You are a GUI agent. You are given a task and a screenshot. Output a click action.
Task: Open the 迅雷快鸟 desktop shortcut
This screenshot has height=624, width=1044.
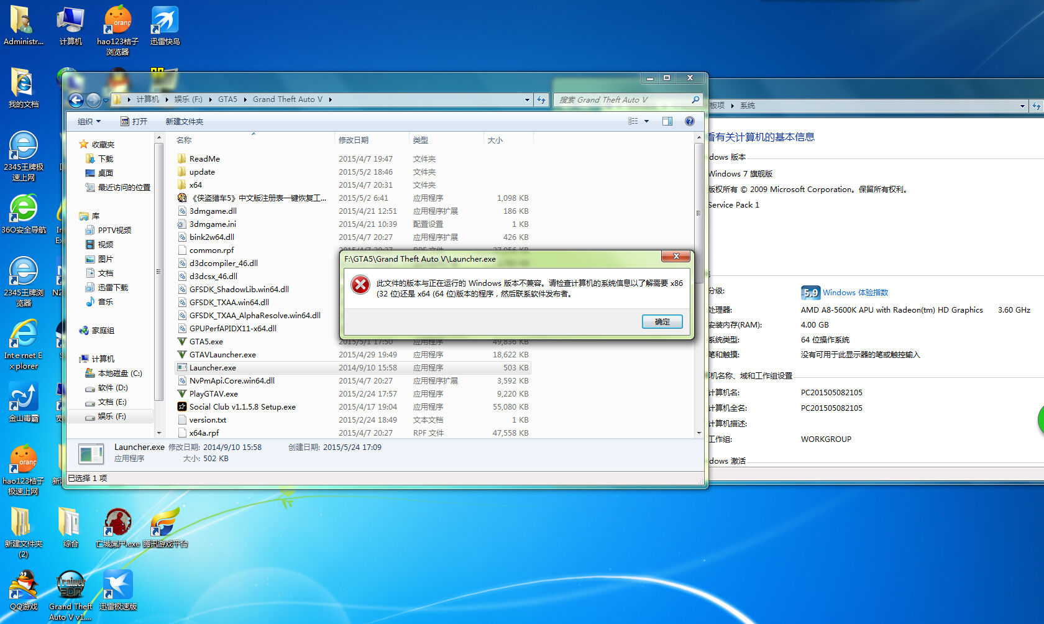point(165,26)
